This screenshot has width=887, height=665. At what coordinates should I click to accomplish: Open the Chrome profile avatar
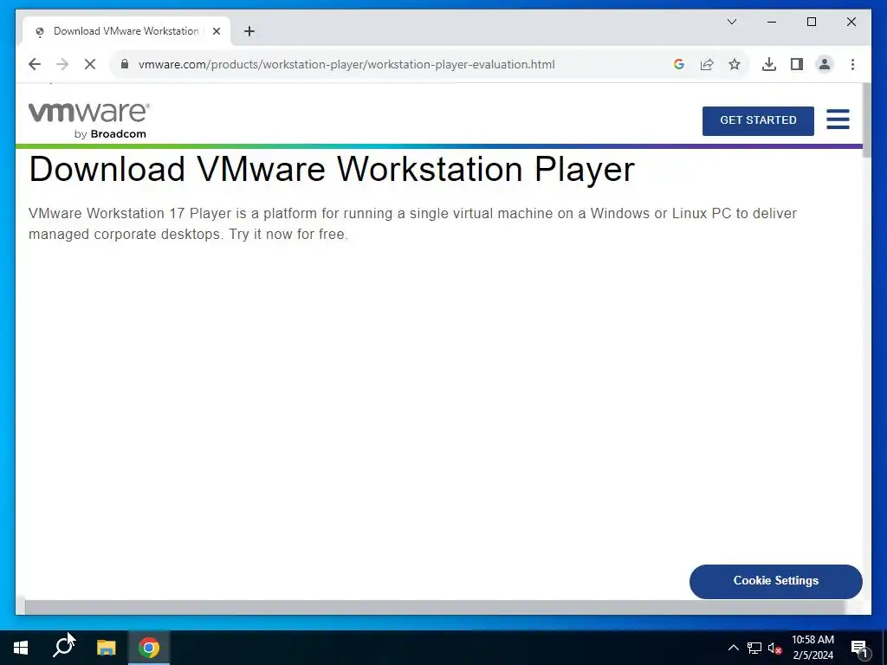(825, 64)
